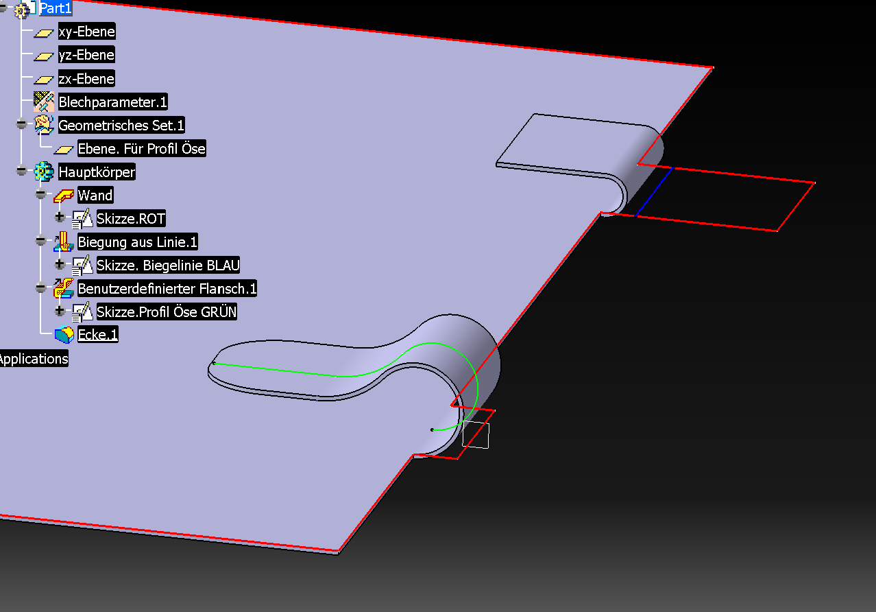Screen dimensions: 876x612
Task: Select the xy-Ebene plane icon
Action: [x=45, y=33]
